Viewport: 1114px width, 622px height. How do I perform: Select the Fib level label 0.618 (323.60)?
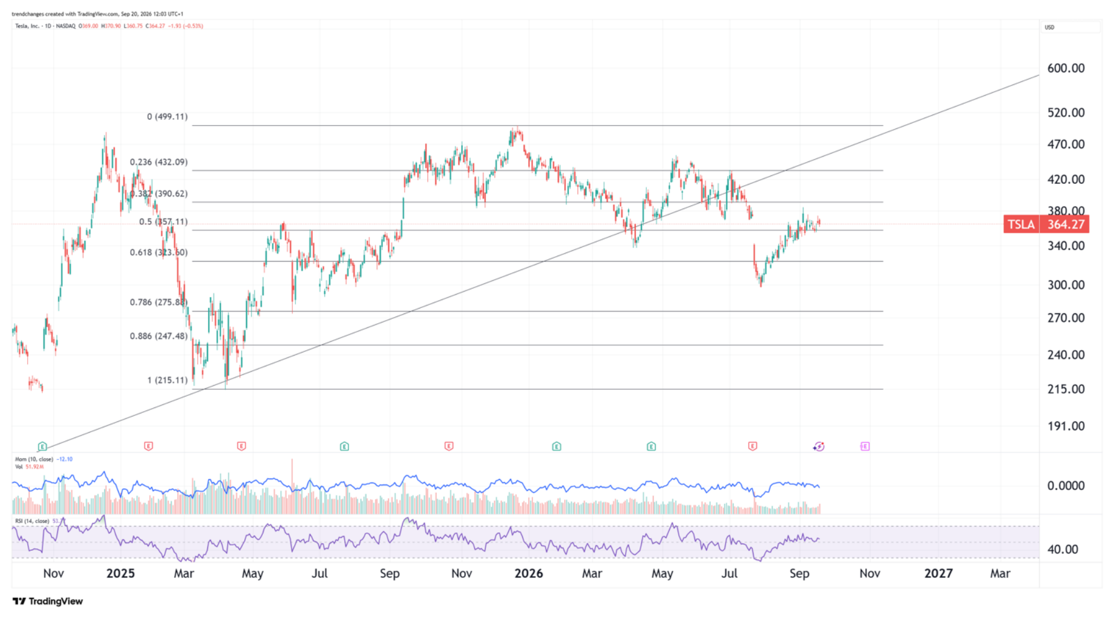click(x=159, y=253)
